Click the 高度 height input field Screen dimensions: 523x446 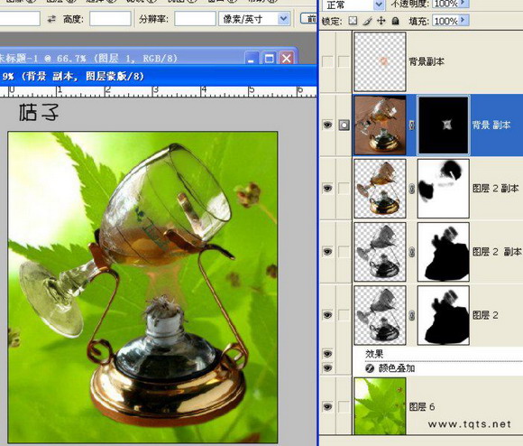coord(110,18)
